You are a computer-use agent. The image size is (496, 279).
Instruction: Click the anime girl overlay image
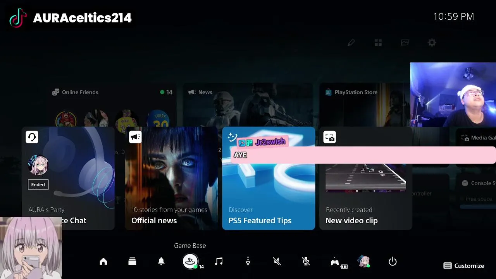tap(31, 248)
